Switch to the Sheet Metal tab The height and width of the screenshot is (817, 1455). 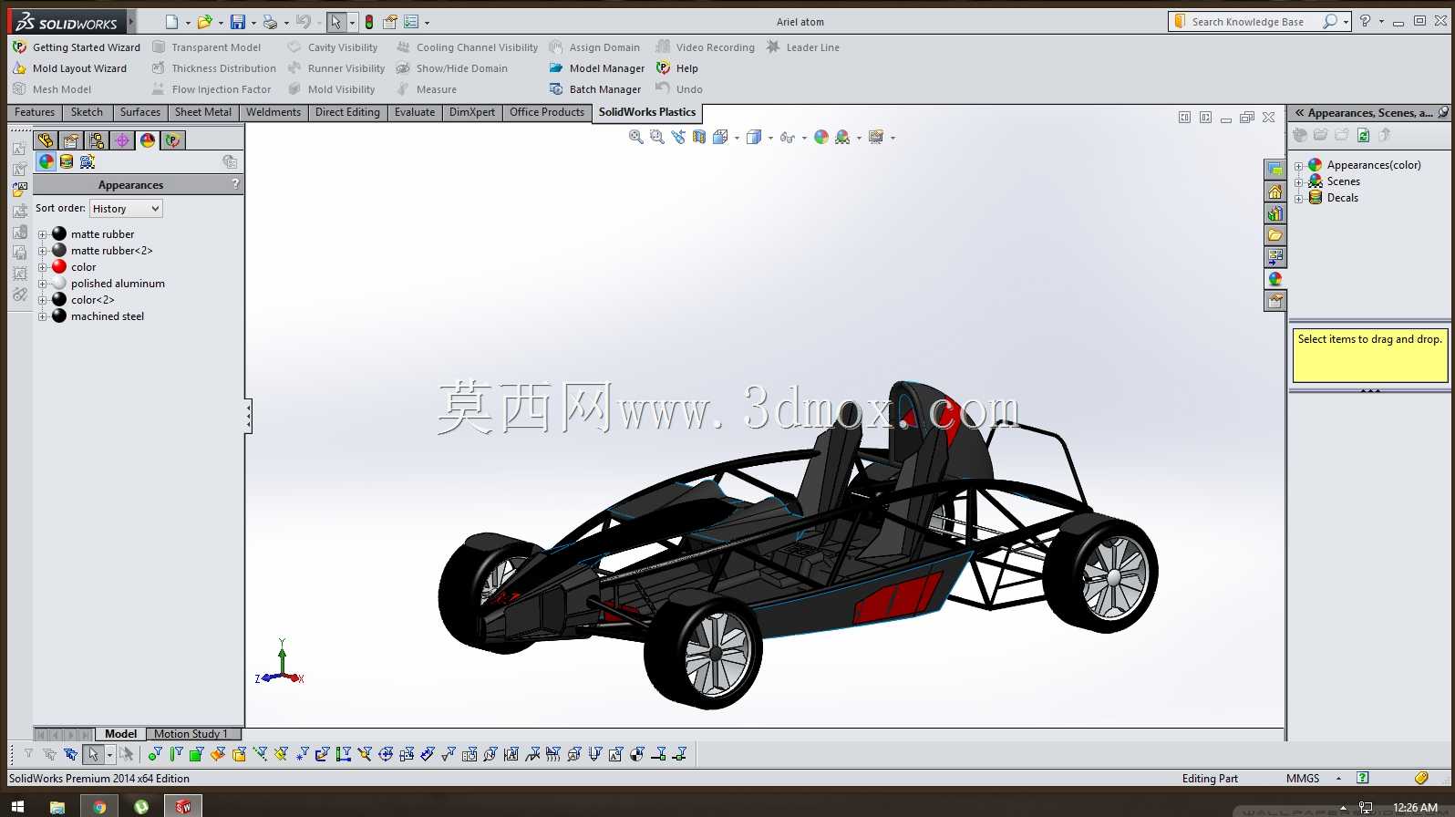[x=203, y=112]
